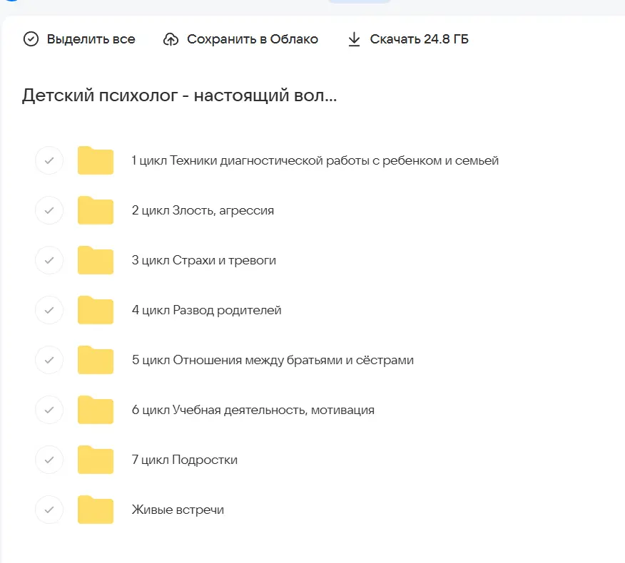Click the cloud upload icon beside 'Сохранить в Облако'
The width and height of the screenshot is (625, 563).
tap(170, 39)
